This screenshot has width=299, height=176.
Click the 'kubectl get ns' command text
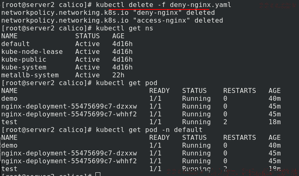point(124,28)
